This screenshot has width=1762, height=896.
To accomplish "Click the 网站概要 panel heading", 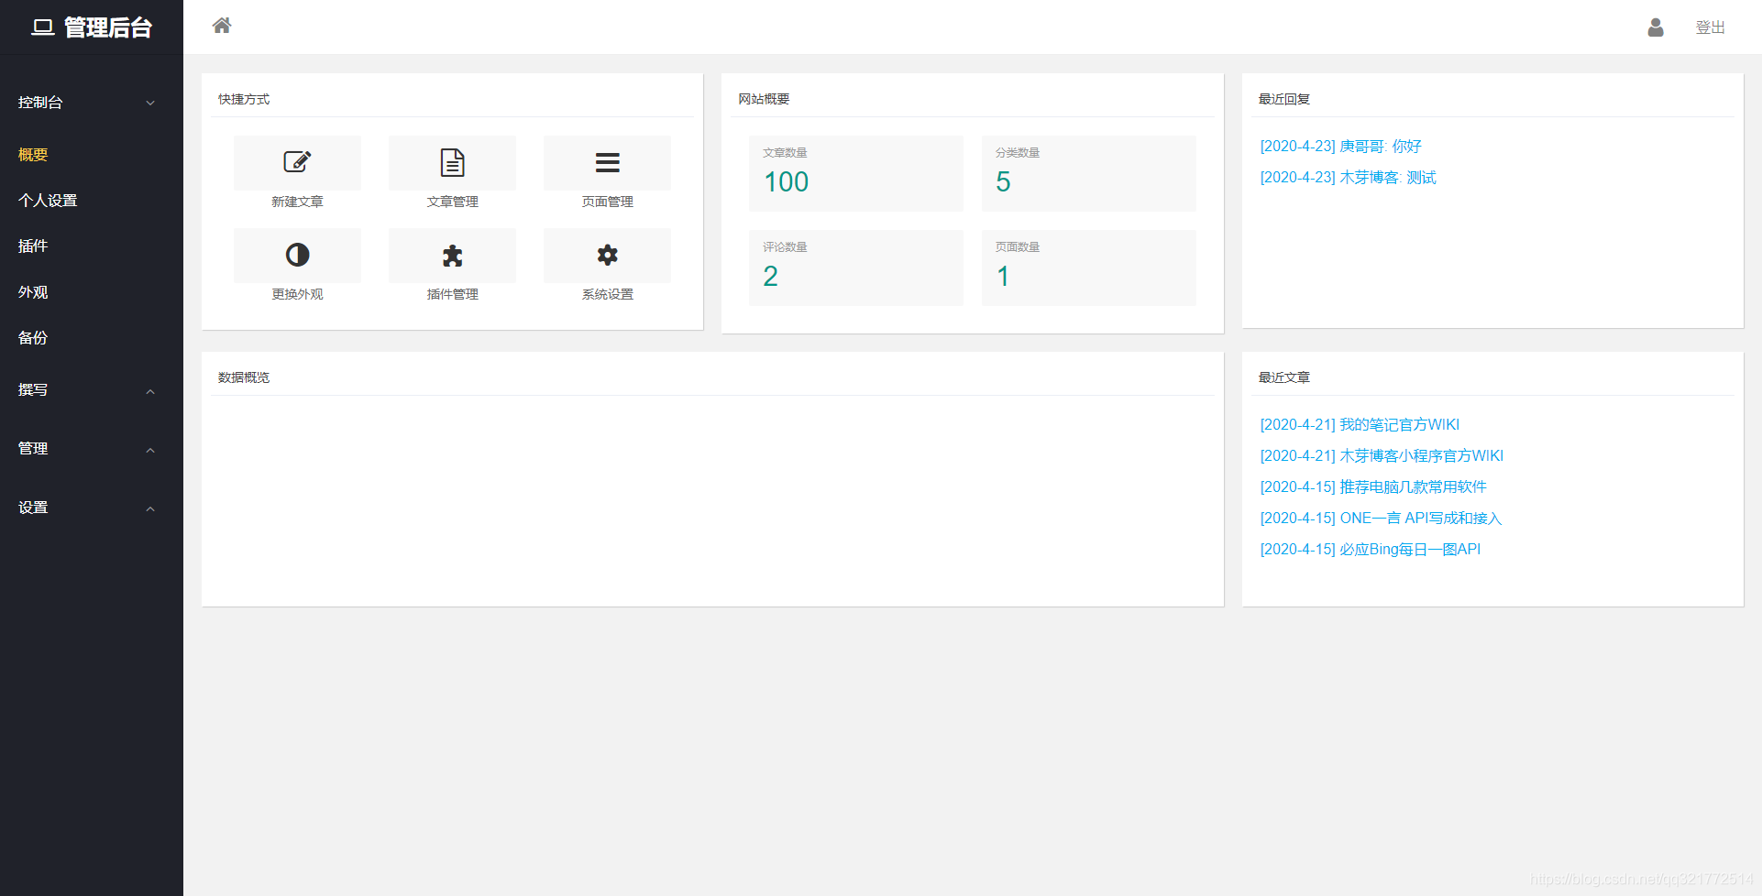I will 764,99.
